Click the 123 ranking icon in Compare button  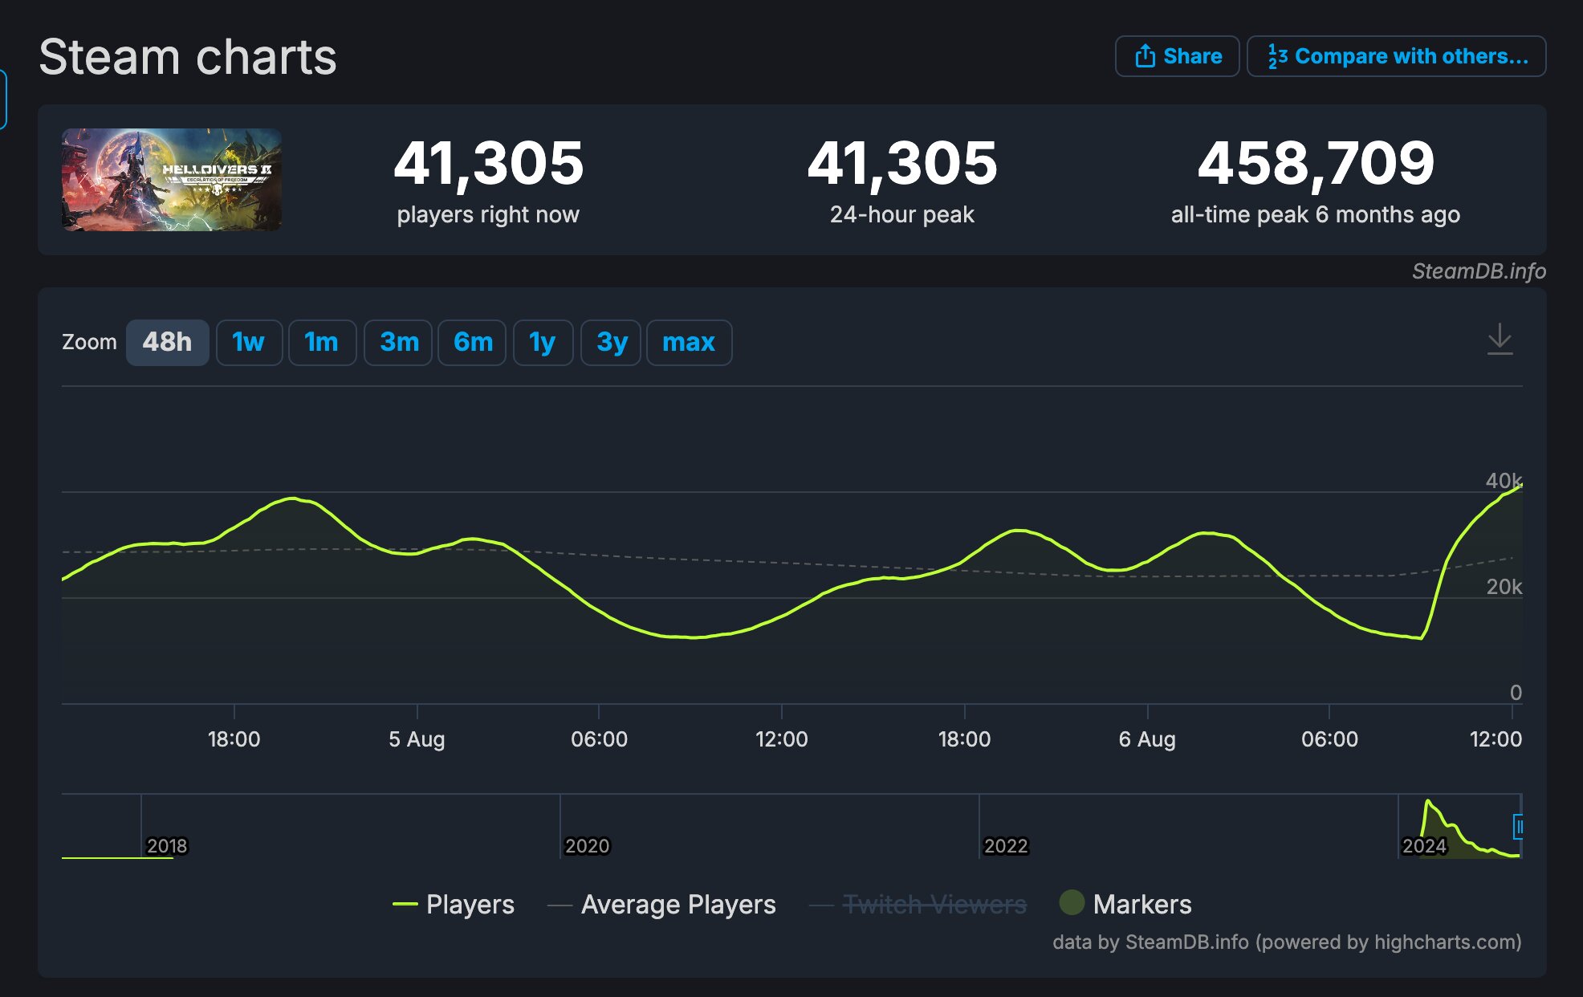click(x=1277, y=56)
